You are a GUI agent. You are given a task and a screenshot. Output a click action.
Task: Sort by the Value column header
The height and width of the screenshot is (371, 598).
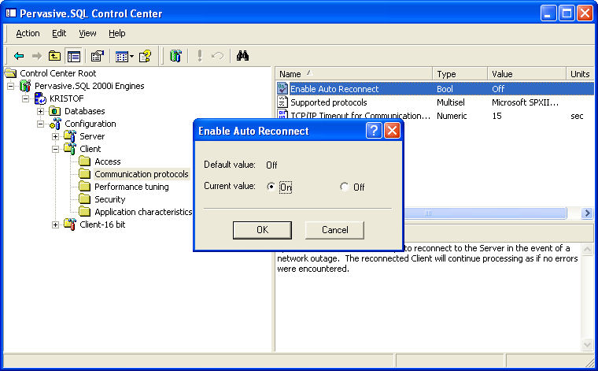click(526, 74)
